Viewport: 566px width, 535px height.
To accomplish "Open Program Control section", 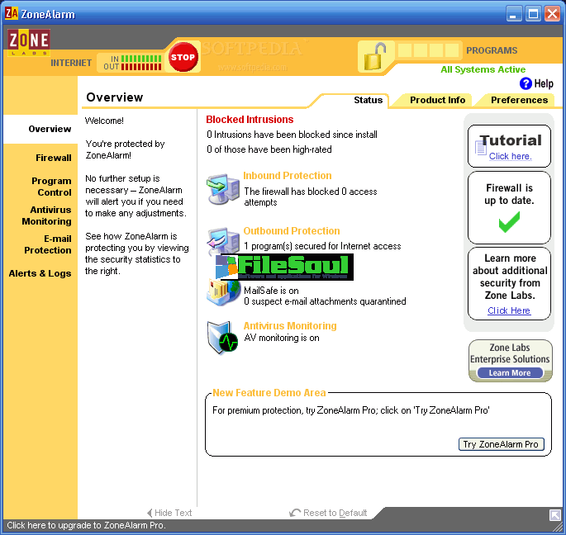I will pyautogui.click(x=51, y=187).
